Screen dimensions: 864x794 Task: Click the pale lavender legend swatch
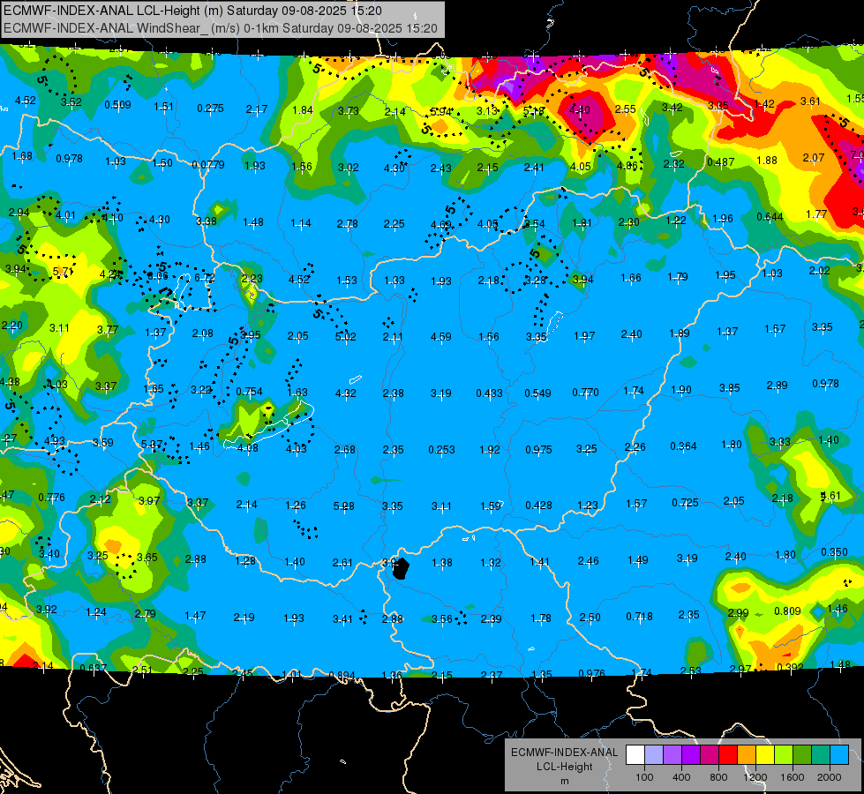pyautogui.click(x=654, y=755)
